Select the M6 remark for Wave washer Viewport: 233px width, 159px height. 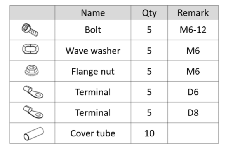tap(193, 51)
